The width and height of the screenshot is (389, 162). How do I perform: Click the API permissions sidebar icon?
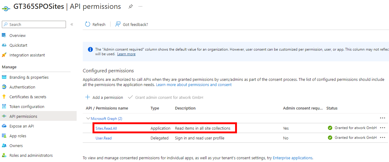click(4, 116)
